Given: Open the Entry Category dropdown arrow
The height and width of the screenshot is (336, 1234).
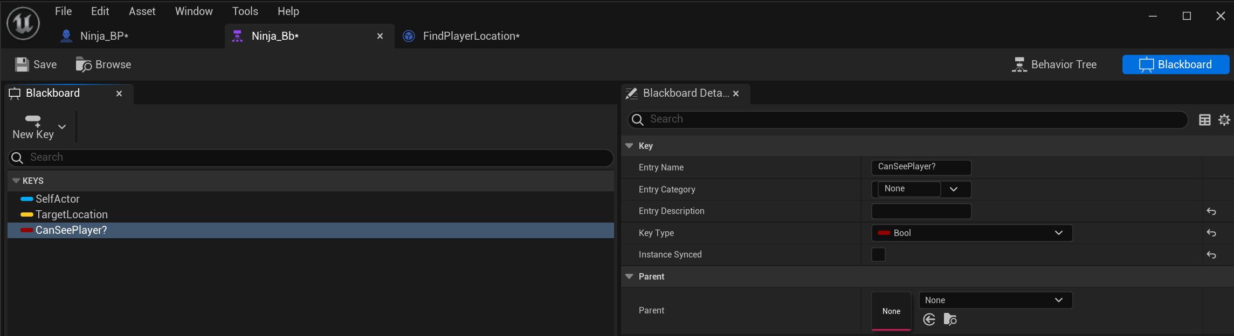Looking at the screenshot, I should (x=954, y=189).
